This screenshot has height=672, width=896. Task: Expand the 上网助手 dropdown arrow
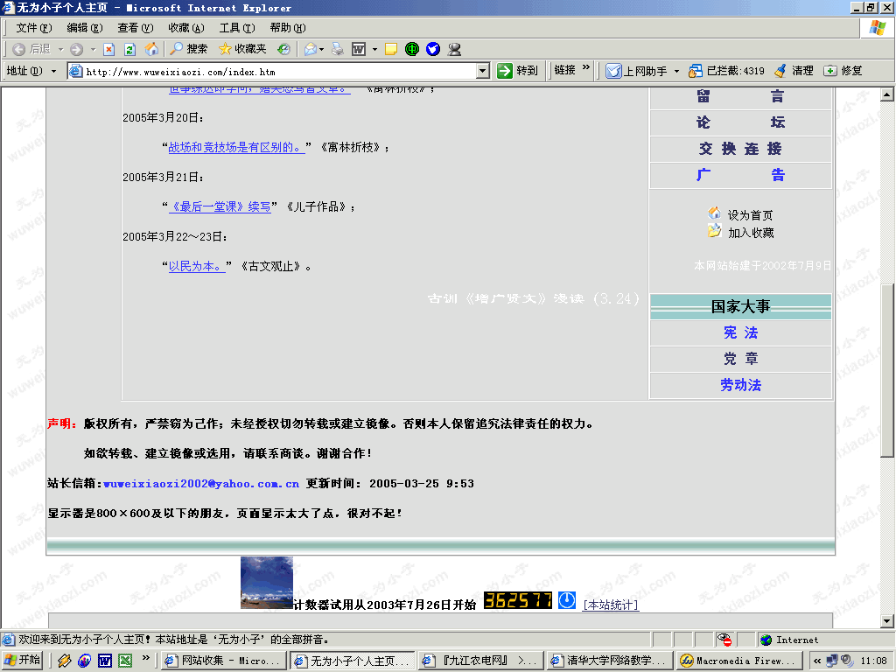click(676, 72)
